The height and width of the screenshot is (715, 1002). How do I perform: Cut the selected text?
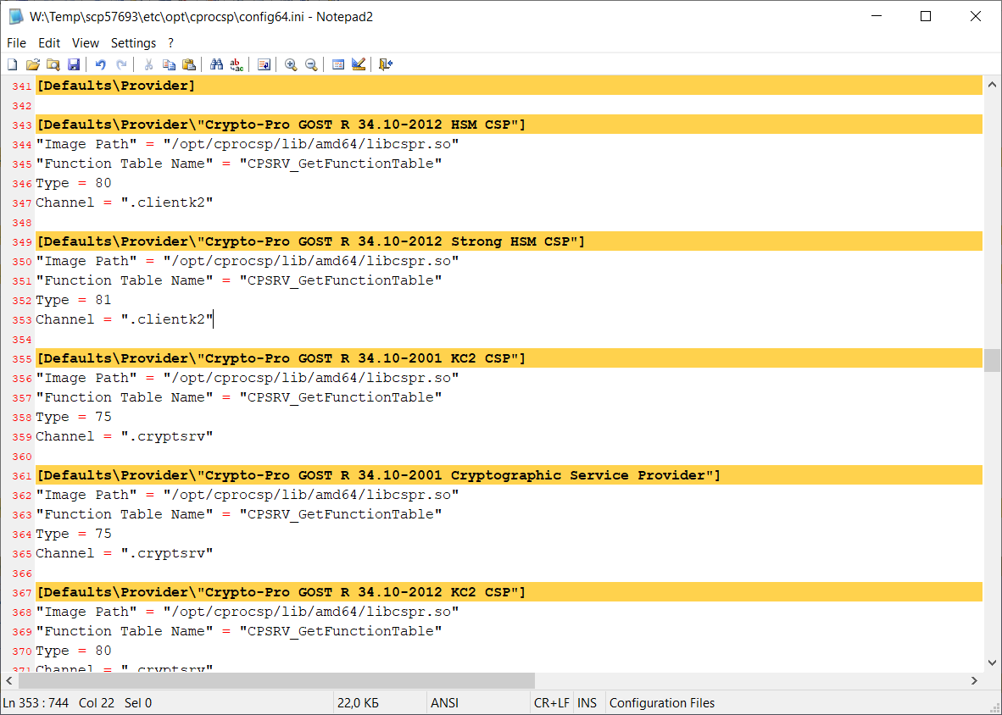(148, 64)
